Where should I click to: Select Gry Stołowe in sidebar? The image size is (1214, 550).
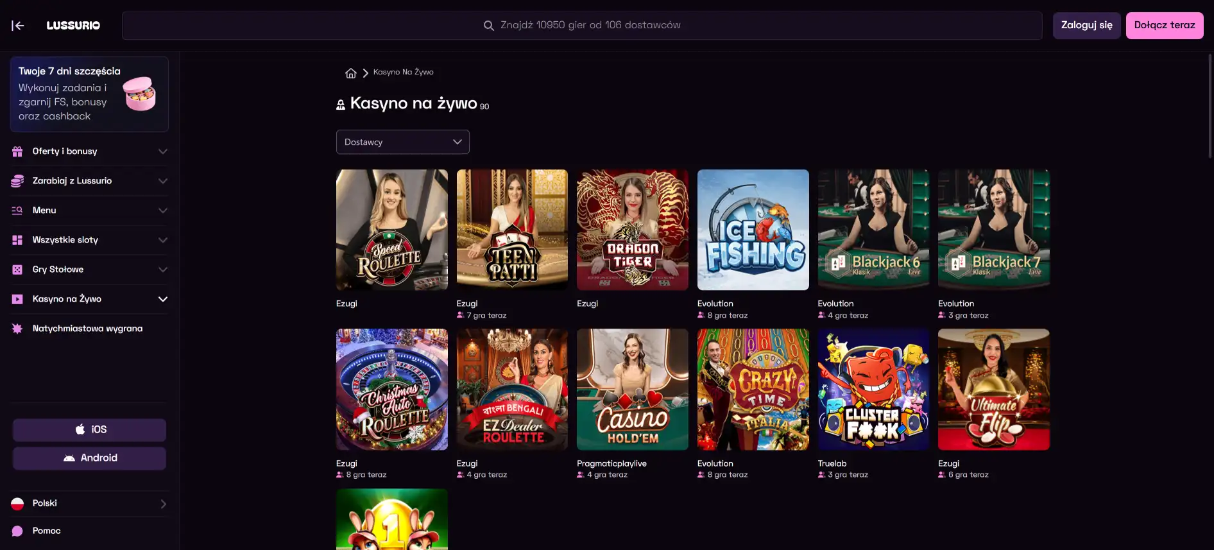[89, 270]
